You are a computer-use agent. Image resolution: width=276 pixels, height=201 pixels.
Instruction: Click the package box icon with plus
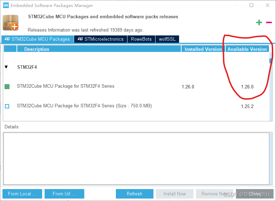click(11, 23)
